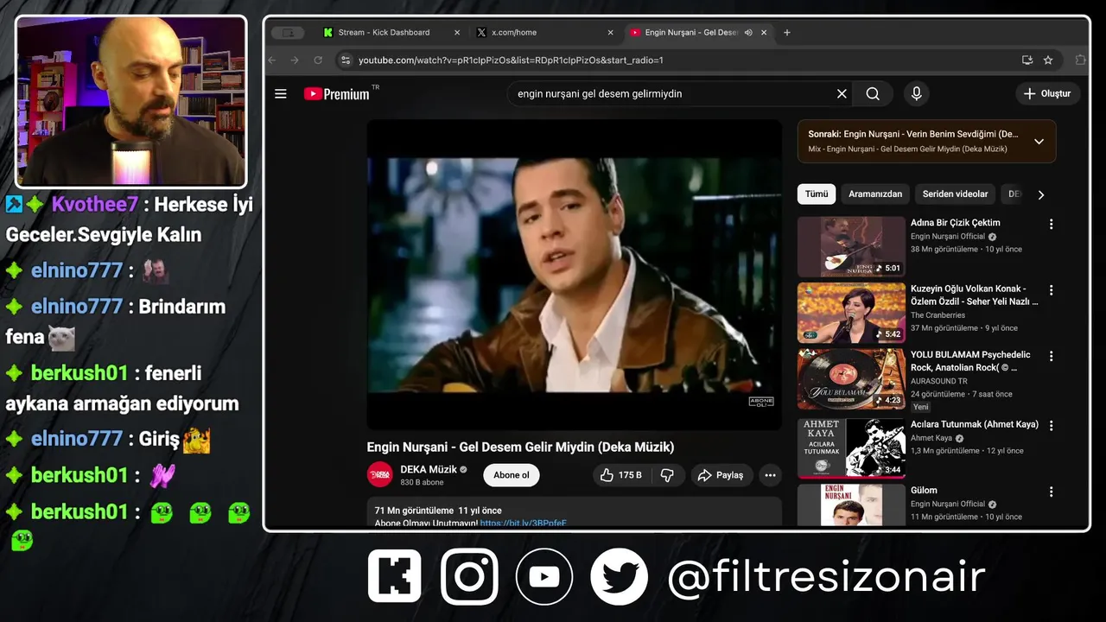This screenshot has height=622, width=1106.
Task: Open options for Acılara Tutunmak video
Action: (x=1051, y=425)
